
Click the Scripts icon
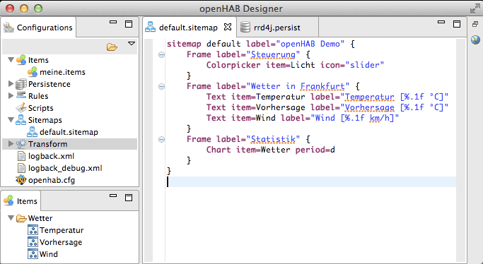click(21, 107)
